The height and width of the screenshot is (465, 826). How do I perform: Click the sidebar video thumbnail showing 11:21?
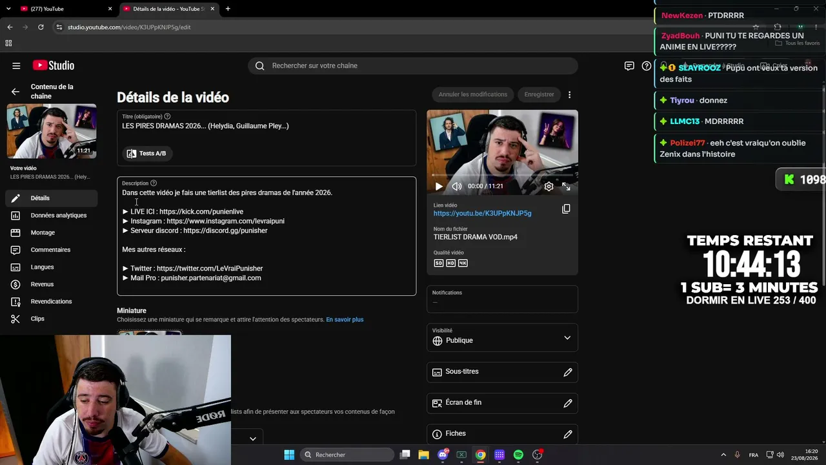[52, 131]
